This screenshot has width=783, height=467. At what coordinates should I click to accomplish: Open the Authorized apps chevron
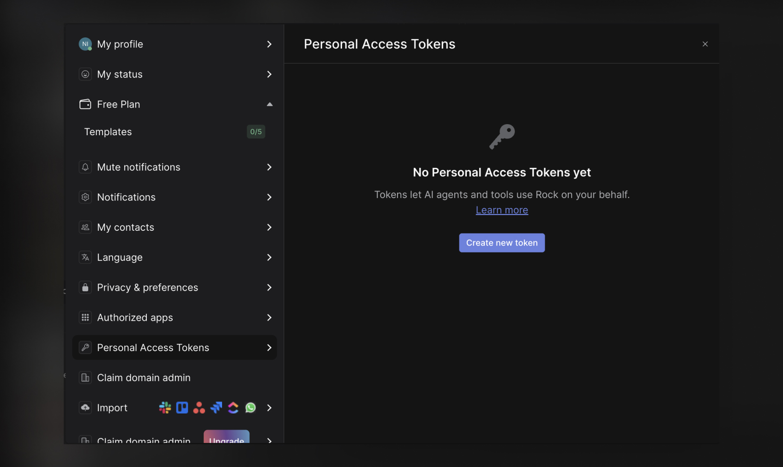(270, 317)
